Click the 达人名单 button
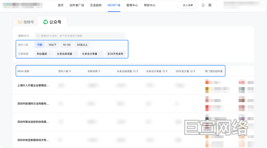This screenshot has width=267, height=148. [x=188, y=5]
